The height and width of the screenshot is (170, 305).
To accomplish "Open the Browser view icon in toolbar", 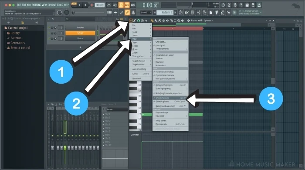I will pyautogui.click(x=205, y=13).
